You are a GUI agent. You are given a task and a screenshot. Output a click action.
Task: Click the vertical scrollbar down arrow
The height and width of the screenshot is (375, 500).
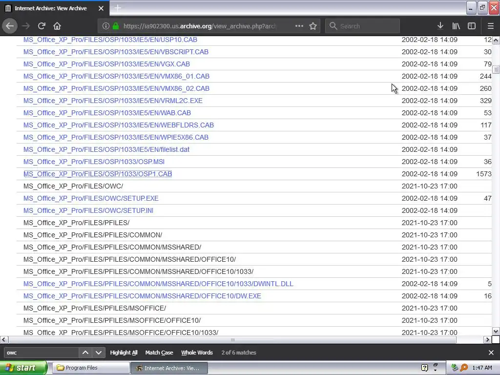pos(496,332)
